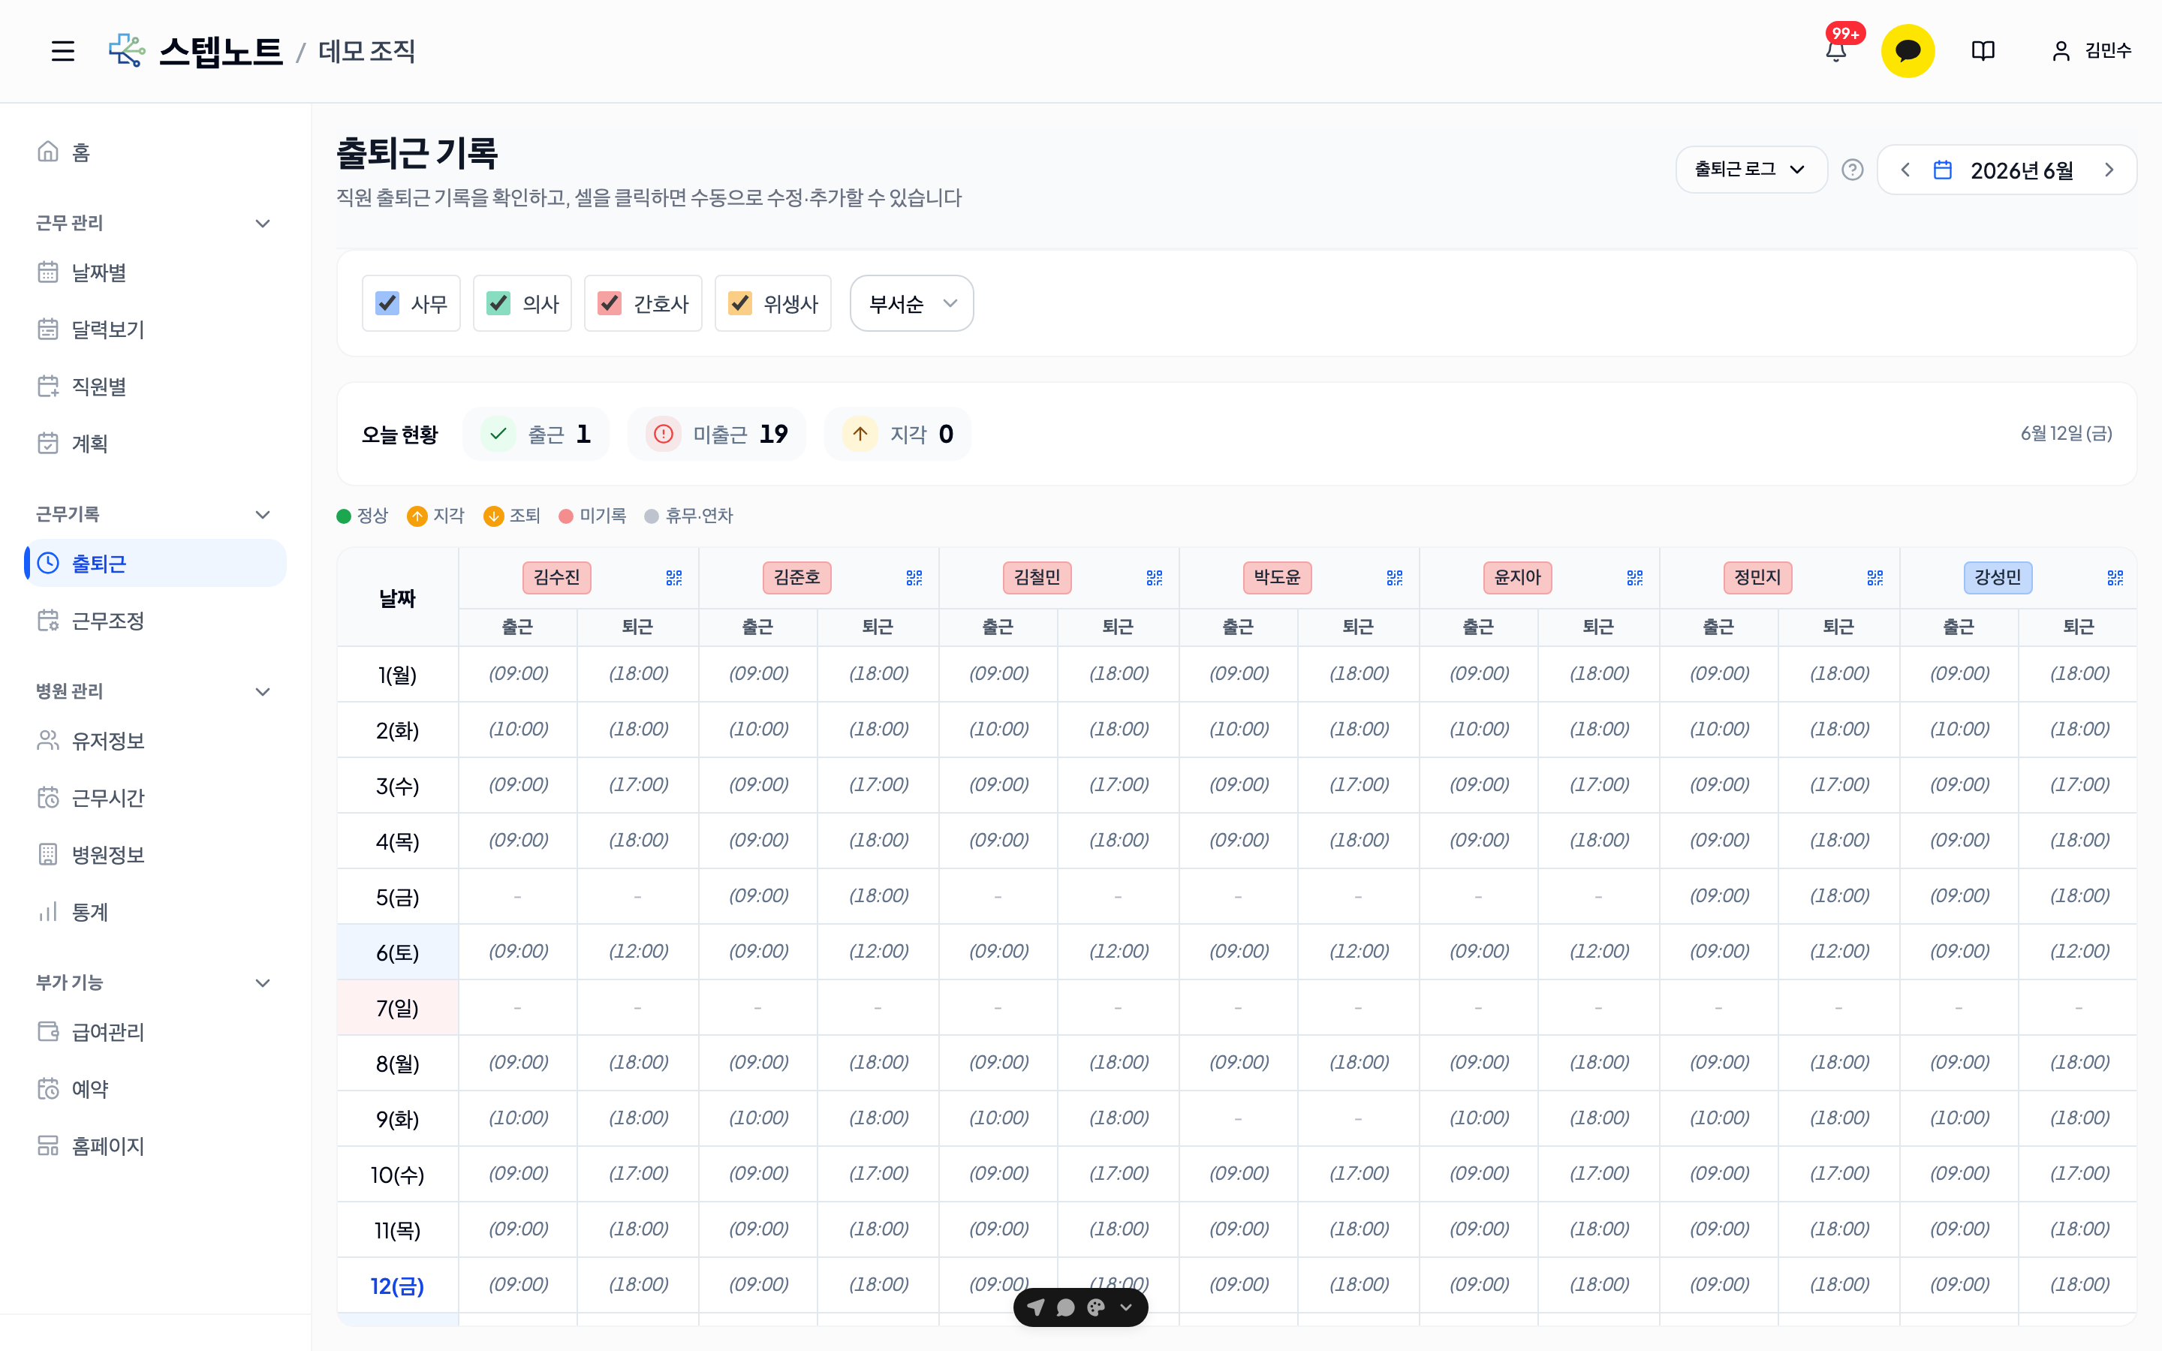Click the 강성민 name tag

click(1998, 577)
